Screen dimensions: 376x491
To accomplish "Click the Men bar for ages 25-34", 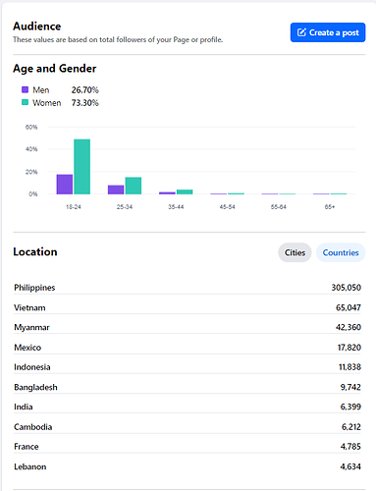I will pyautogui.click(x=116, y=190).
